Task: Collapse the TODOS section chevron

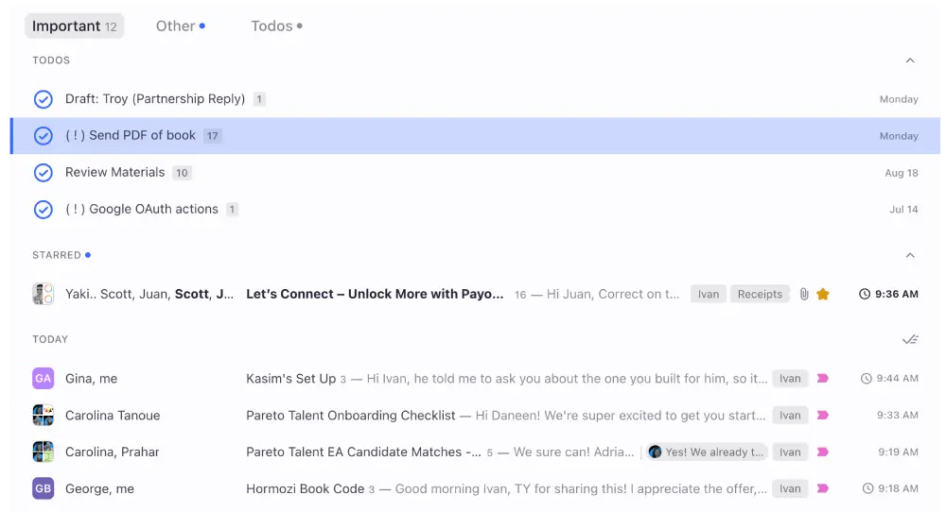Action: tap(910, 60)
